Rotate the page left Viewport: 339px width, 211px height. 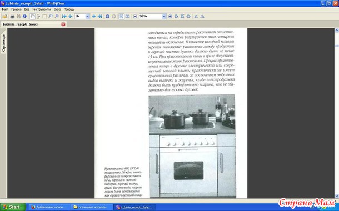(x=196, y=16)
